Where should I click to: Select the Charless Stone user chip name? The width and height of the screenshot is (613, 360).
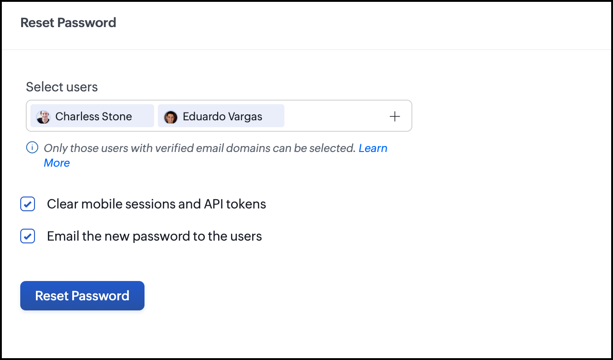pyautogui.click(x=93, y=117)
